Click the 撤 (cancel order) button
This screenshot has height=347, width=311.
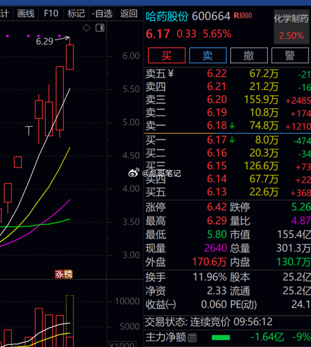click(249, 55)
